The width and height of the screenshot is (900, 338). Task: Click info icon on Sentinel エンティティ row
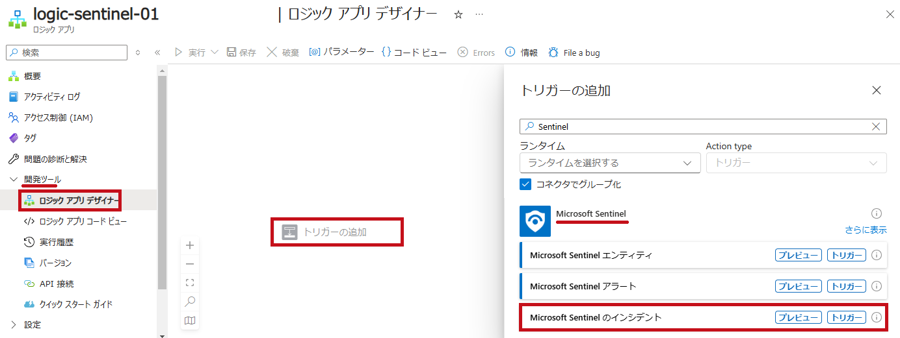click(876, 255)
